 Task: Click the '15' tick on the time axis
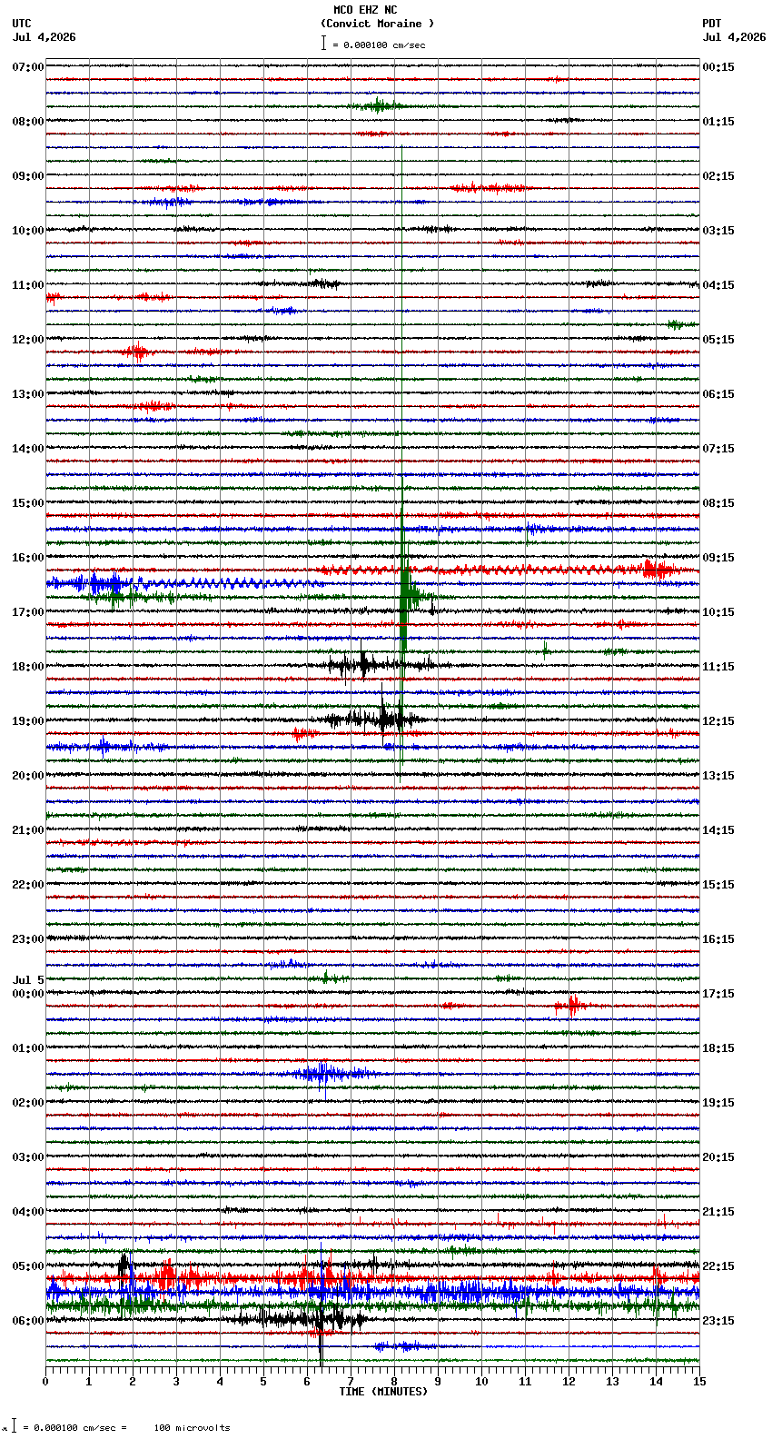699,1382
